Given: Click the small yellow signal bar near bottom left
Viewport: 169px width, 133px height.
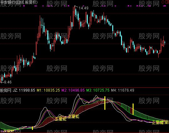Looking at the screenshot, I should [x=32, y=128].
